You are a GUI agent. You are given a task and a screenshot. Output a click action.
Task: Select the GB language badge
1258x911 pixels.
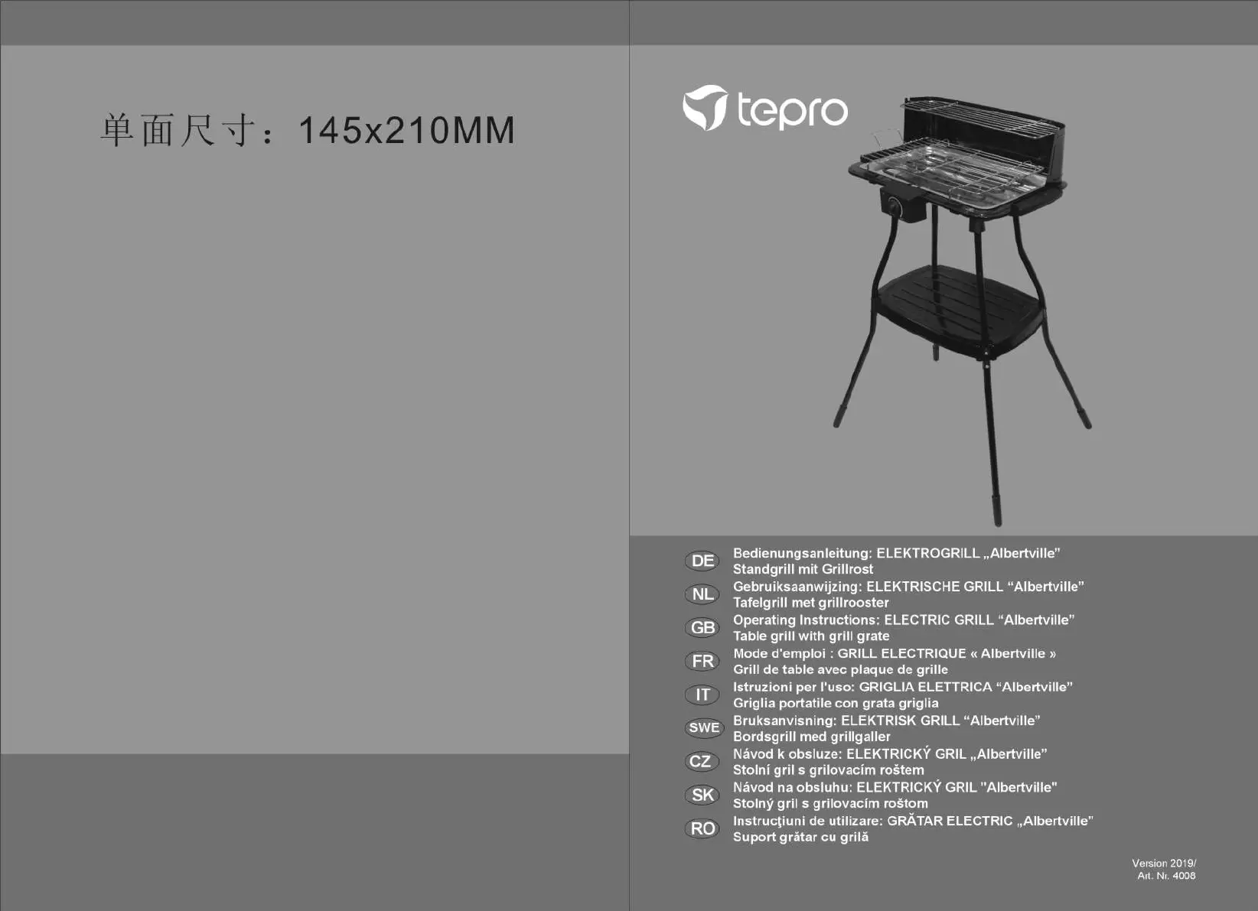pyautogui.click(x=702, y=628)
